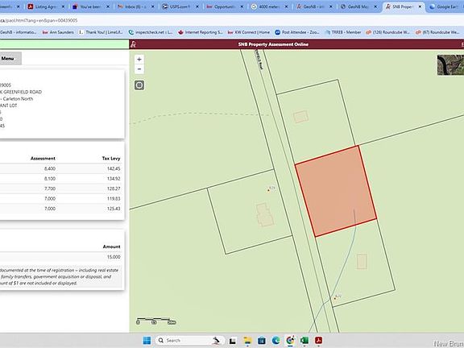Open the Post Attendee Zoom bookmark
The height and width of the screenshot is (348, 464).
click(297, 32)
